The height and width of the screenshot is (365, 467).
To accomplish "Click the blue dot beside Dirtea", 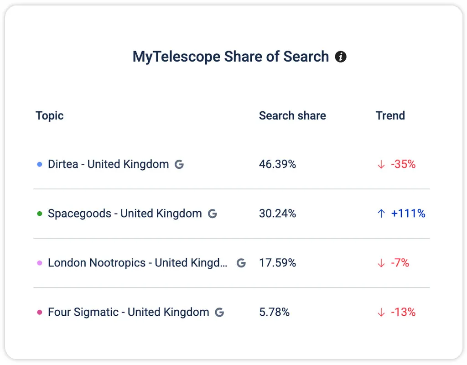I will [39, 164].
